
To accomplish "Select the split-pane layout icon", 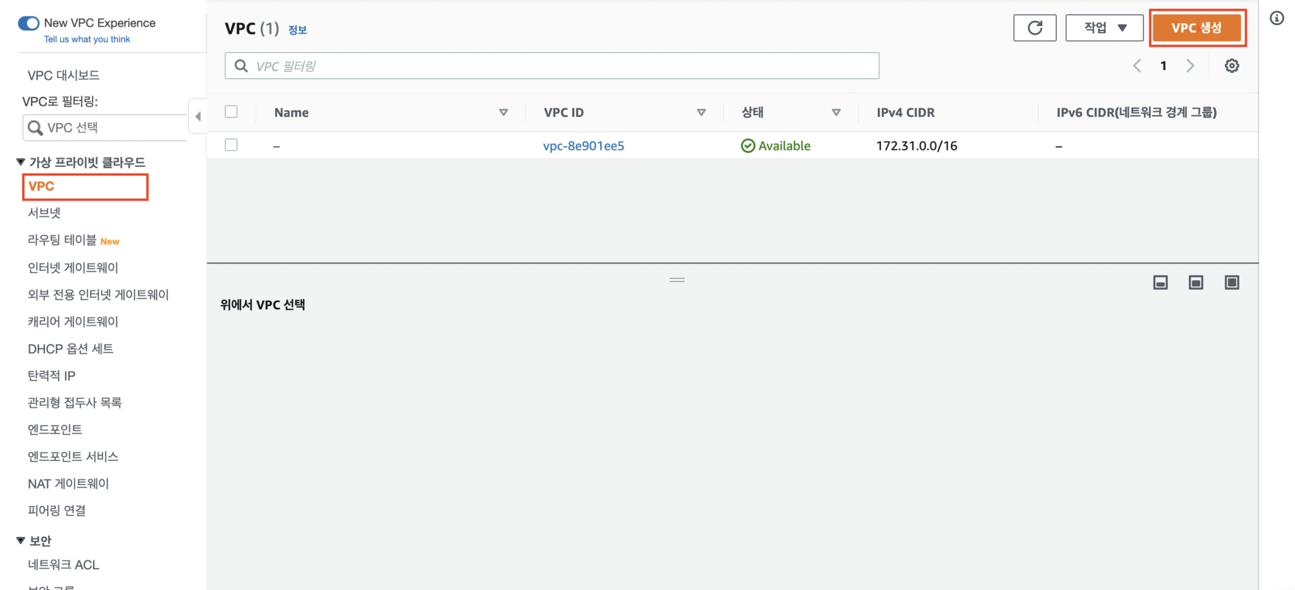I will click(x=1196, y=282).
